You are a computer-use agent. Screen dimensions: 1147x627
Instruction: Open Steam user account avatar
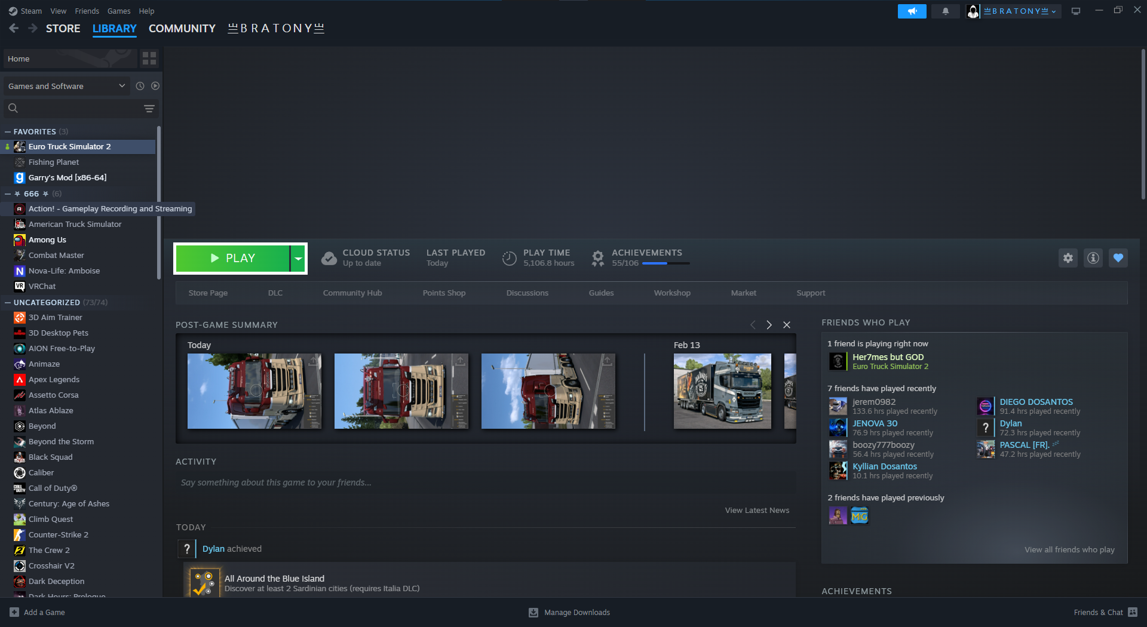point(973,11)
